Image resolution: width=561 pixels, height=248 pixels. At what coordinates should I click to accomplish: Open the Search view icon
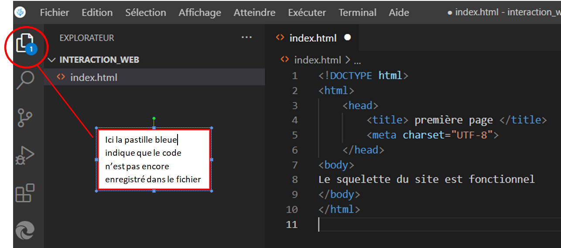point(25,80)
